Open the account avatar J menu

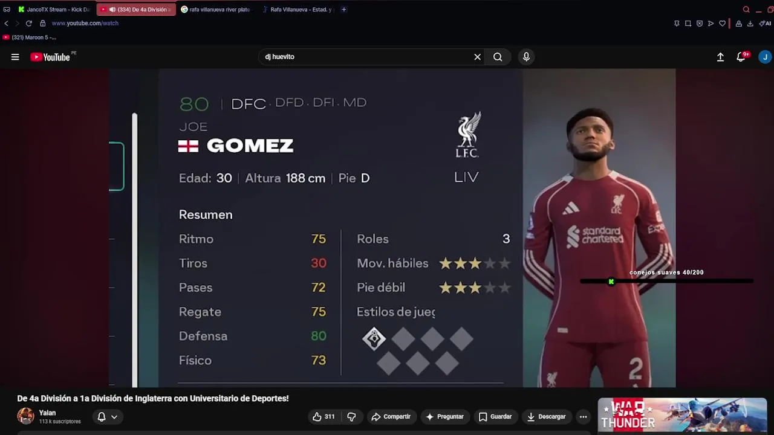[765, 57]
